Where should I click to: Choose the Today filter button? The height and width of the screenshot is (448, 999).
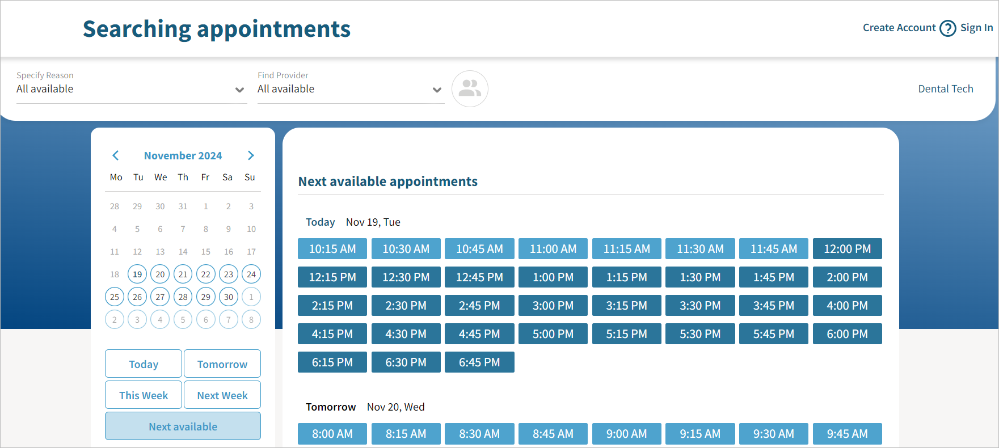click(144, 364)
